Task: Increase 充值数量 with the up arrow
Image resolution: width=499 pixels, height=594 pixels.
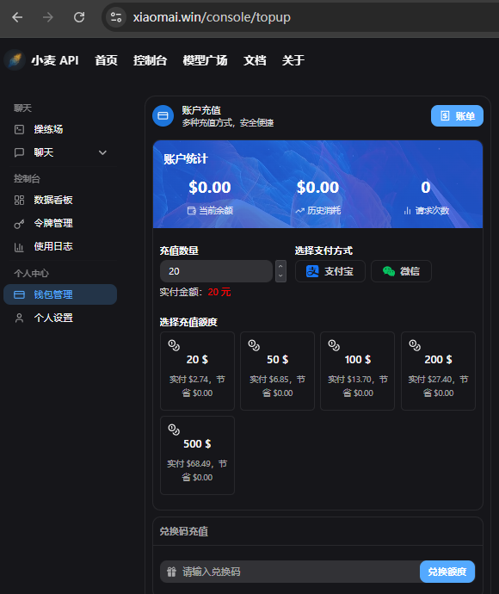Action: click(x=280, y=266)
